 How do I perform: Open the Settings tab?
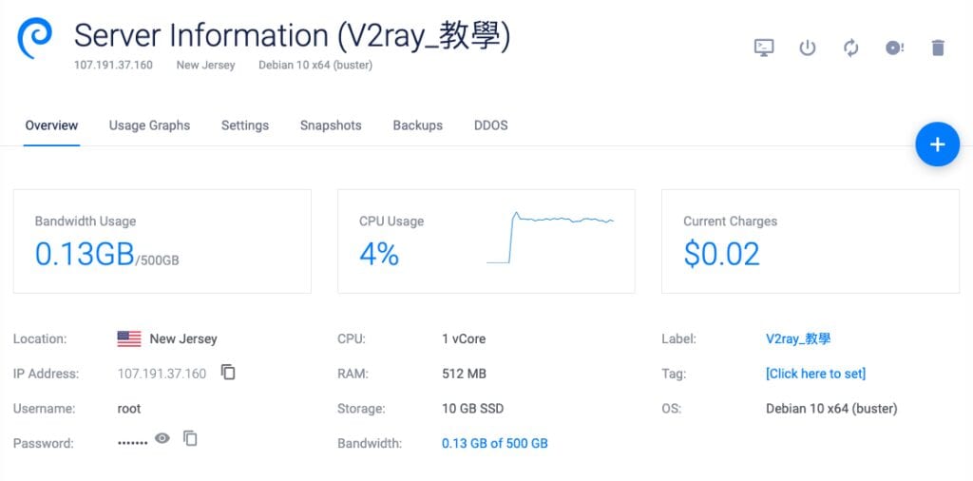tap(245, 125)
